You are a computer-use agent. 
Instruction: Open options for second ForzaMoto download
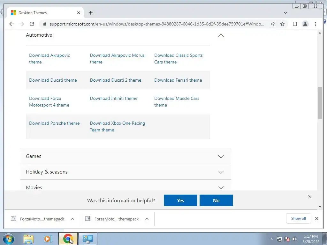tap(147, 219)
